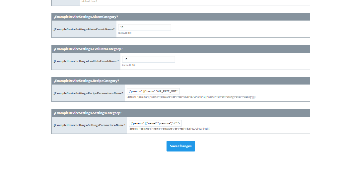
Task: Click the RecipeCategory section header
Action: click(181, 81)
